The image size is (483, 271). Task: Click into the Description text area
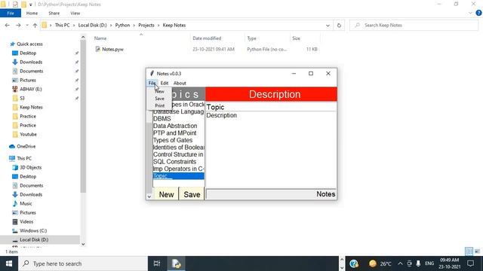(271, 150)
